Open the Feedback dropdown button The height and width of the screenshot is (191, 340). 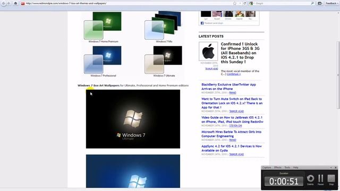(331, 3)
